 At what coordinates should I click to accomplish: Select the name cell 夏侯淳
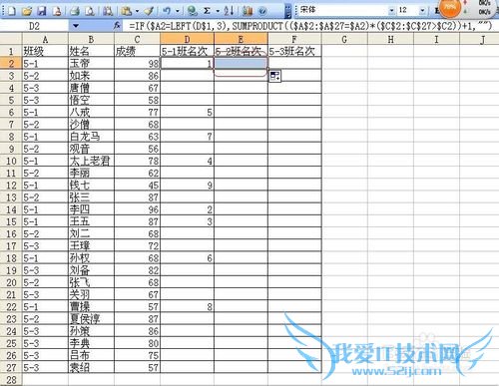(x=91, y=319)
